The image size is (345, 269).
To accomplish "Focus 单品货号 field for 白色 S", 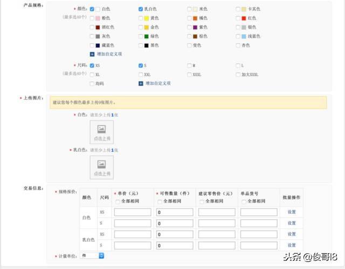I will click(259, 223).
